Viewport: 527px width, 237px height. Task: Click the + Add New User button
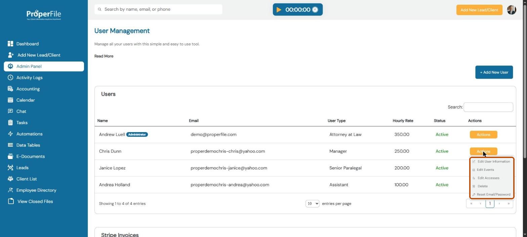tap(494, 72)
